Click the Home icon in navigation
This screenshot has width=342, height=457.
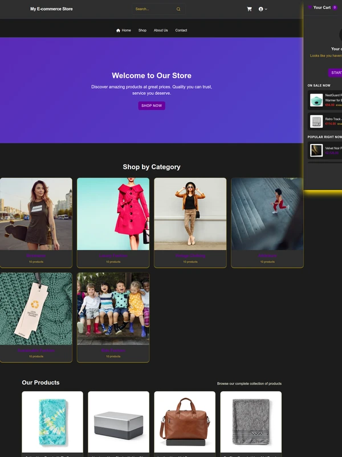point(118,30)
